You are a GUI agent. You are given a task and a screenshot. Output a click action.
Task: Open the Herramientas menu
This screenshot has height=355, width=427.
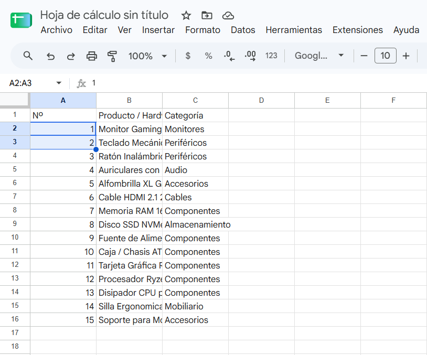coord(294,30)
